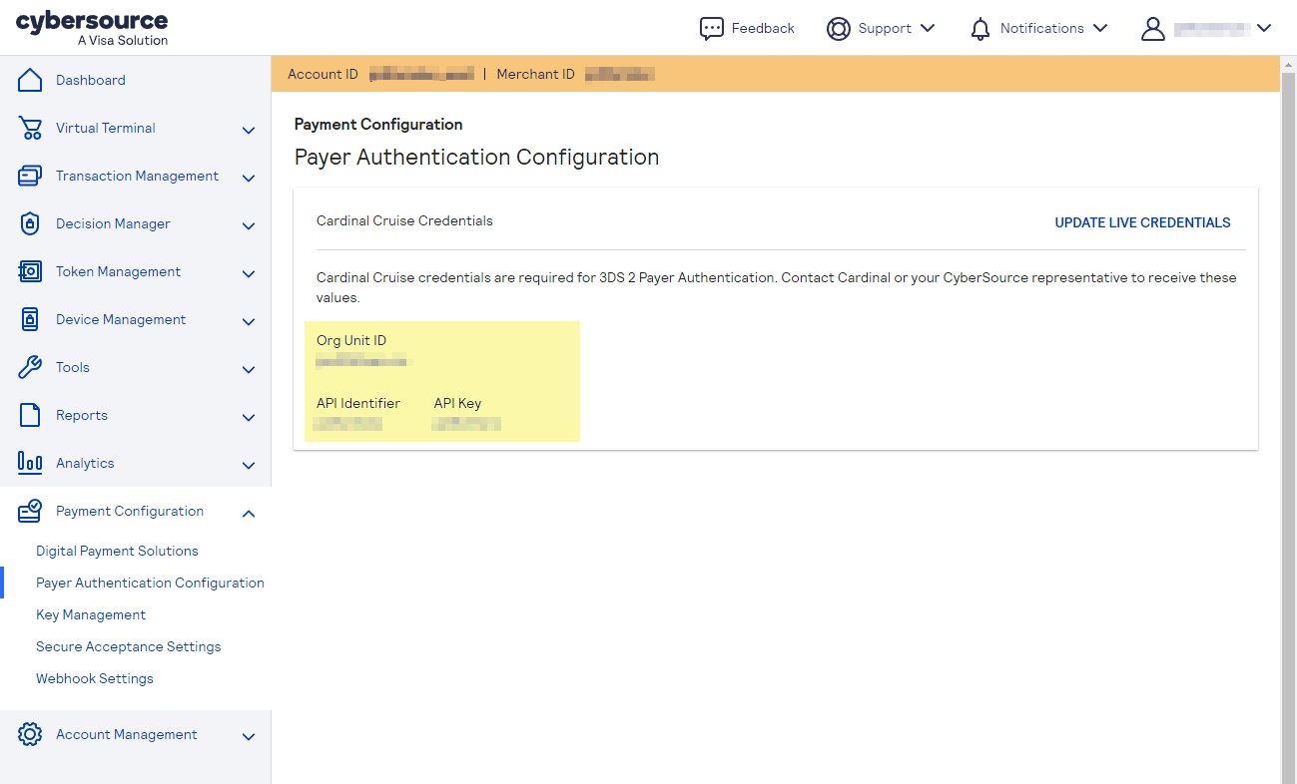Click the Cardinal Cruise Credentials heading
Image resolution: width=1297 pixels, height=784 pixels.
pyautogui.click(x=404, y=220)
